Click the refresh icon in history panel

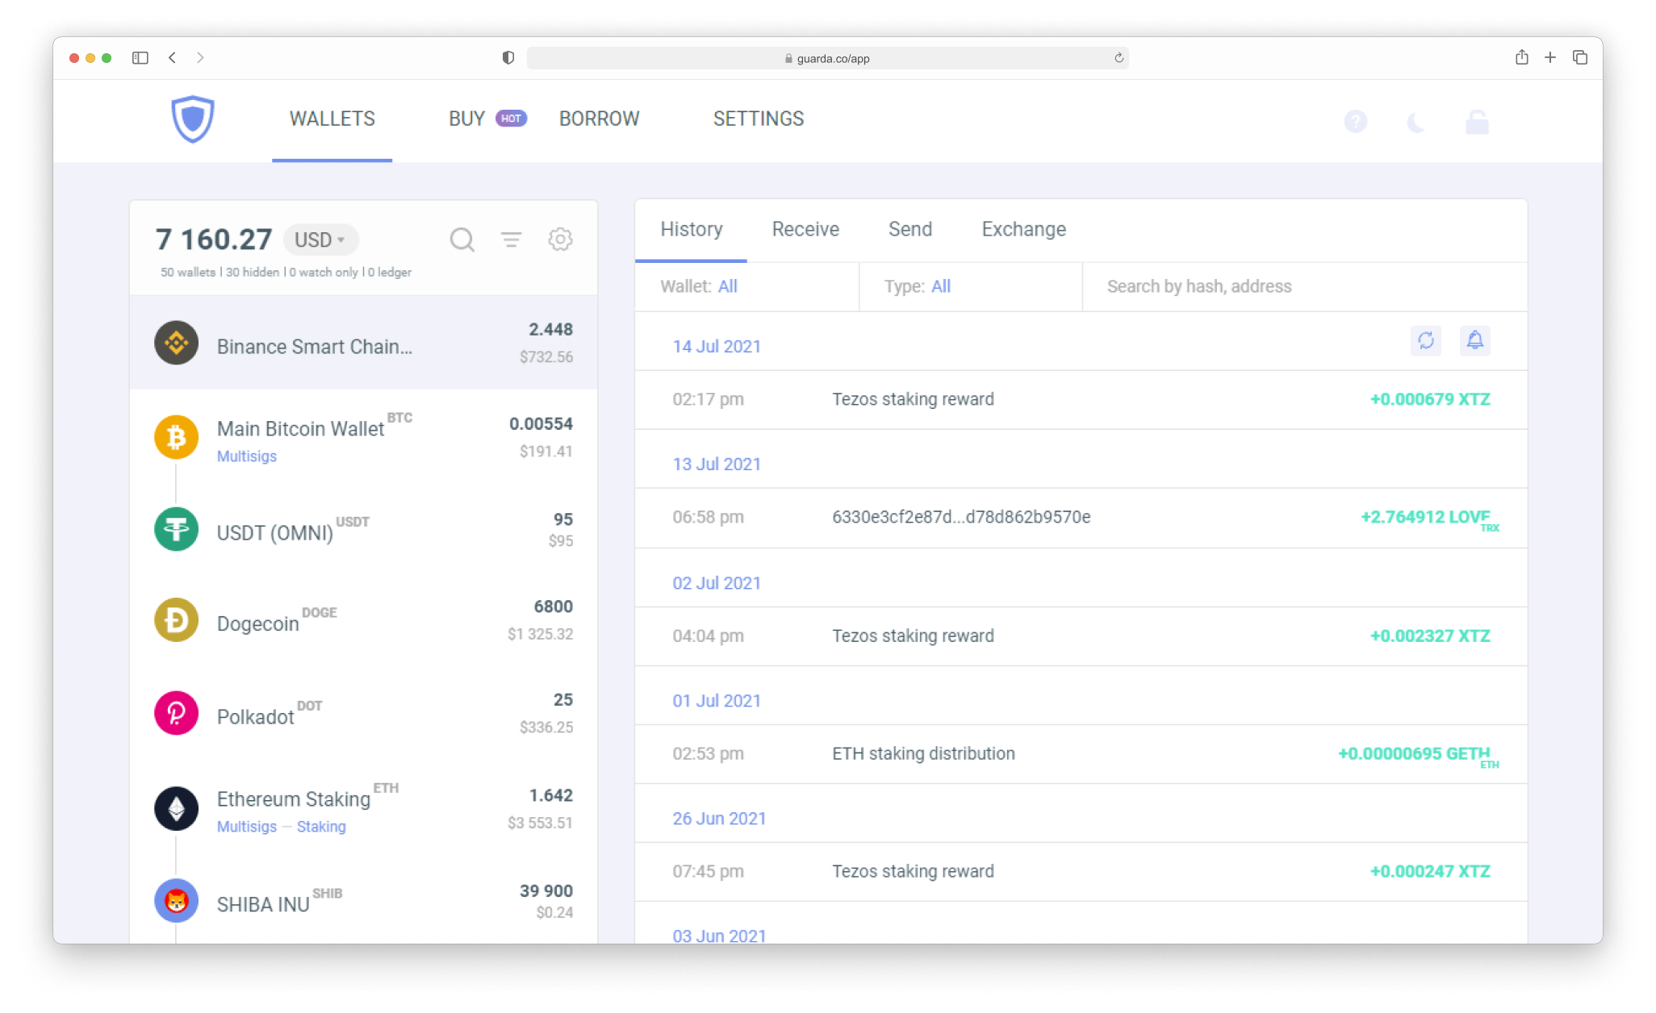(x=1425, y=342)
